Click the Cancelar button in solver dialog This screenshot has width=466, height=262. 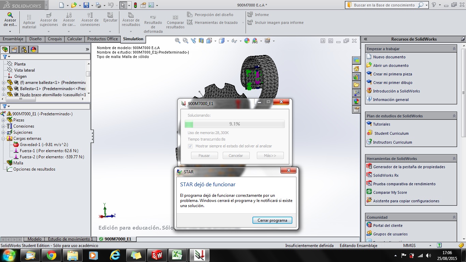coord(236,156)
